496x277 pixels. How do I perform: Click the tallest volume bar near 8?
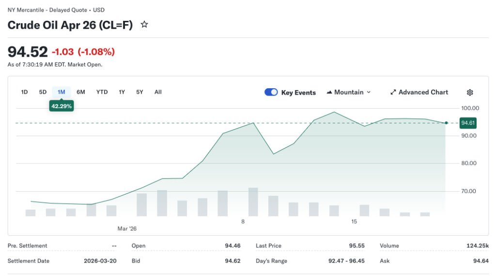pyautogui.click(x=253, y=202)
